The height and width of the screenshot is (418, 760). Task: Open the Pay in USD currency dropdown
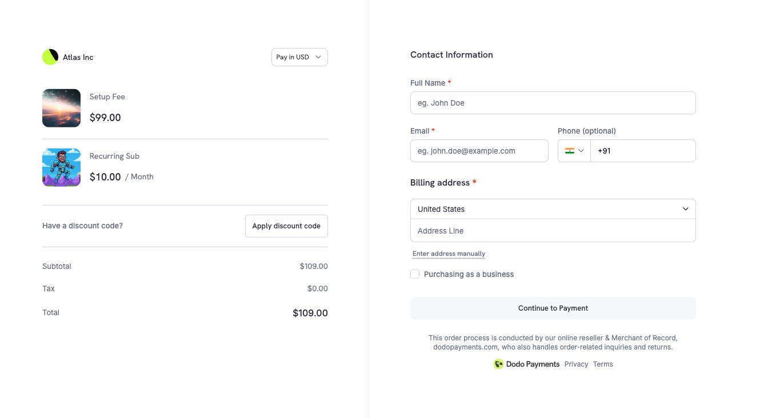299,57
